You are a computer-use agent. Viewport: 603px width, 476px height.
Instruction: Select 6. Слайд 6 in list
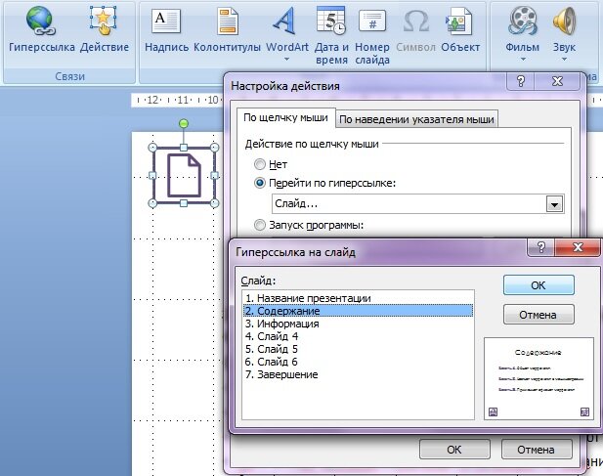[358, 362]
